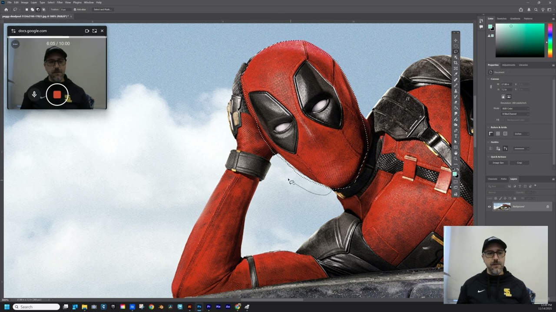Image resolution: width=556 pixels, height=312 pixels.
Task: Collapse the Canvas section
Action: tap(488, 79)
